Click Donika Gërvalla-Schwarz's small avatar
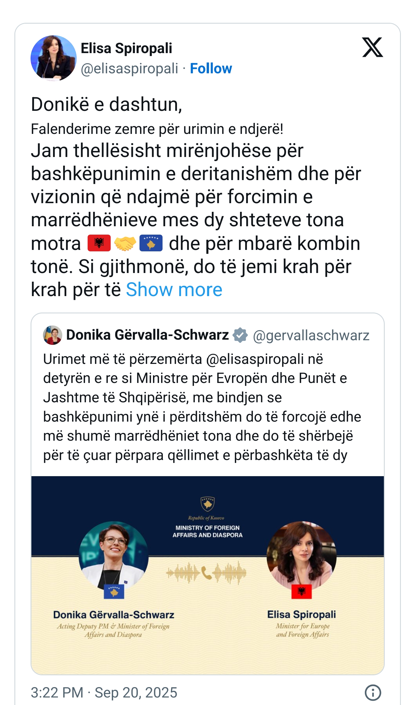 pos(52,335)
